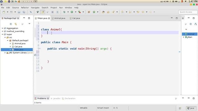Switch to the Cat.java editor tab
Screen dimensions: 198x111
pos(75,18)
